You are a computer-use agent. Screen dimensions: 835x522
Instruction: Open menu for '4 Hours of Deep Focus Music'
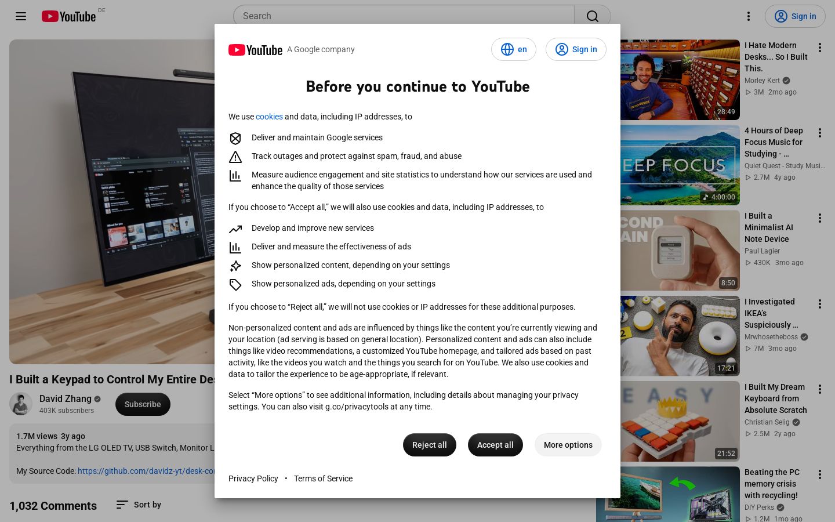coord(820,133)
